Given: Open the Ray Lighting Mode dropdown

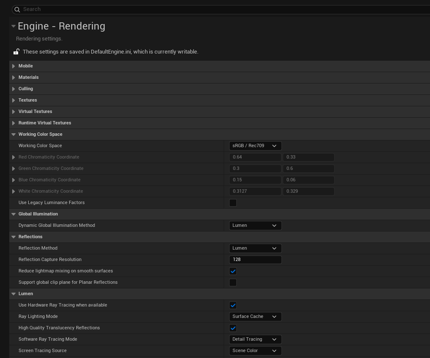Looking at the screenshot, I should point(255,317).
